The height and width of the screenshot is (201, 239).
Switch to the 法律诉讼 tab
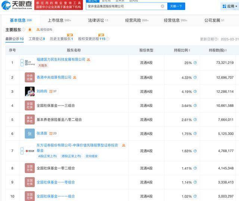click(x=98, y=21)
